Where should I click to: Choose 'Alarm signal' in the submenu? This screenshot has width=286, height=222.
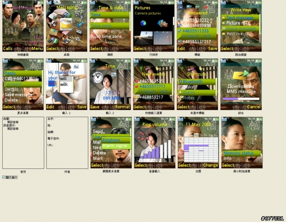pos(116,146)
